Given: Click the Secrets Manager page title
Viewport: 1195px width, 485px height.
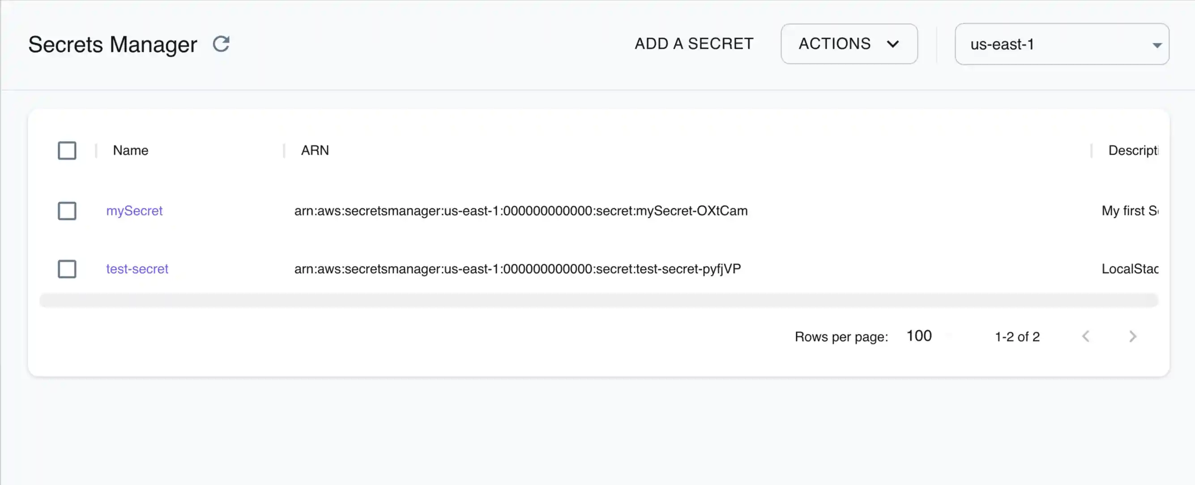Looking at the screenshot, I should point(112,44).
